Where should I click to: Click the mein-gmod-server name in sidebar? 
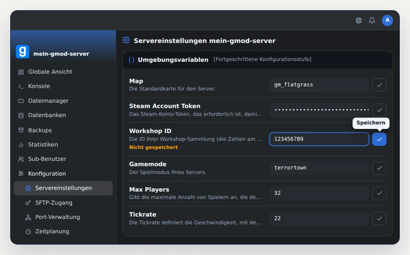pyautogui.click(x=61, y=54)
